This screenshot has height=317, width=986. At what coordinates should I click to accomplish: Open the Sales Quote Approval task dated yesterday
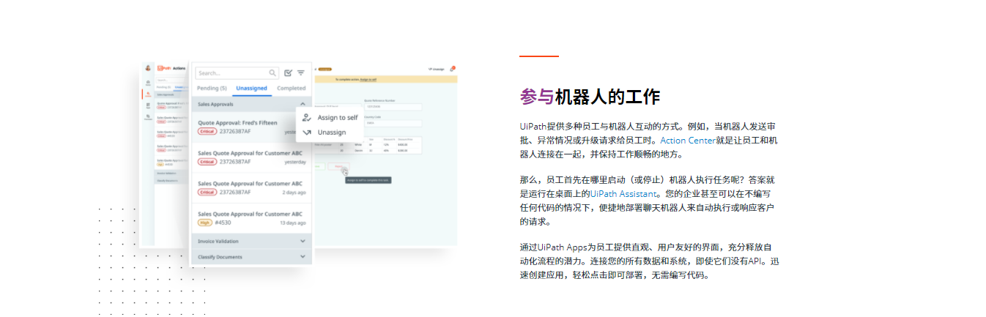[x=251, y=157]
